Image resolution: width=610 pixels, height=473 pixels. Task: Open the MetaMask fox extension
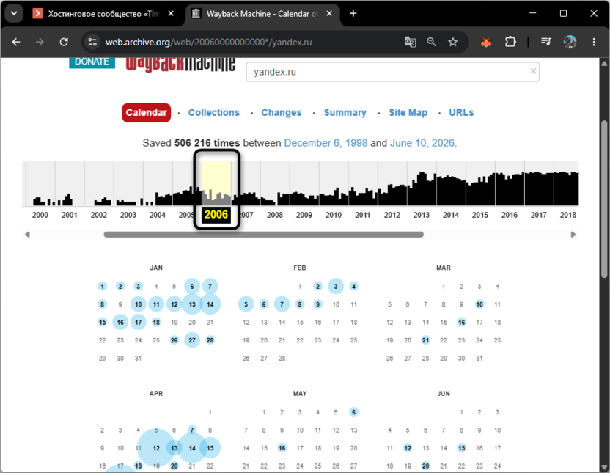[486, 42]
